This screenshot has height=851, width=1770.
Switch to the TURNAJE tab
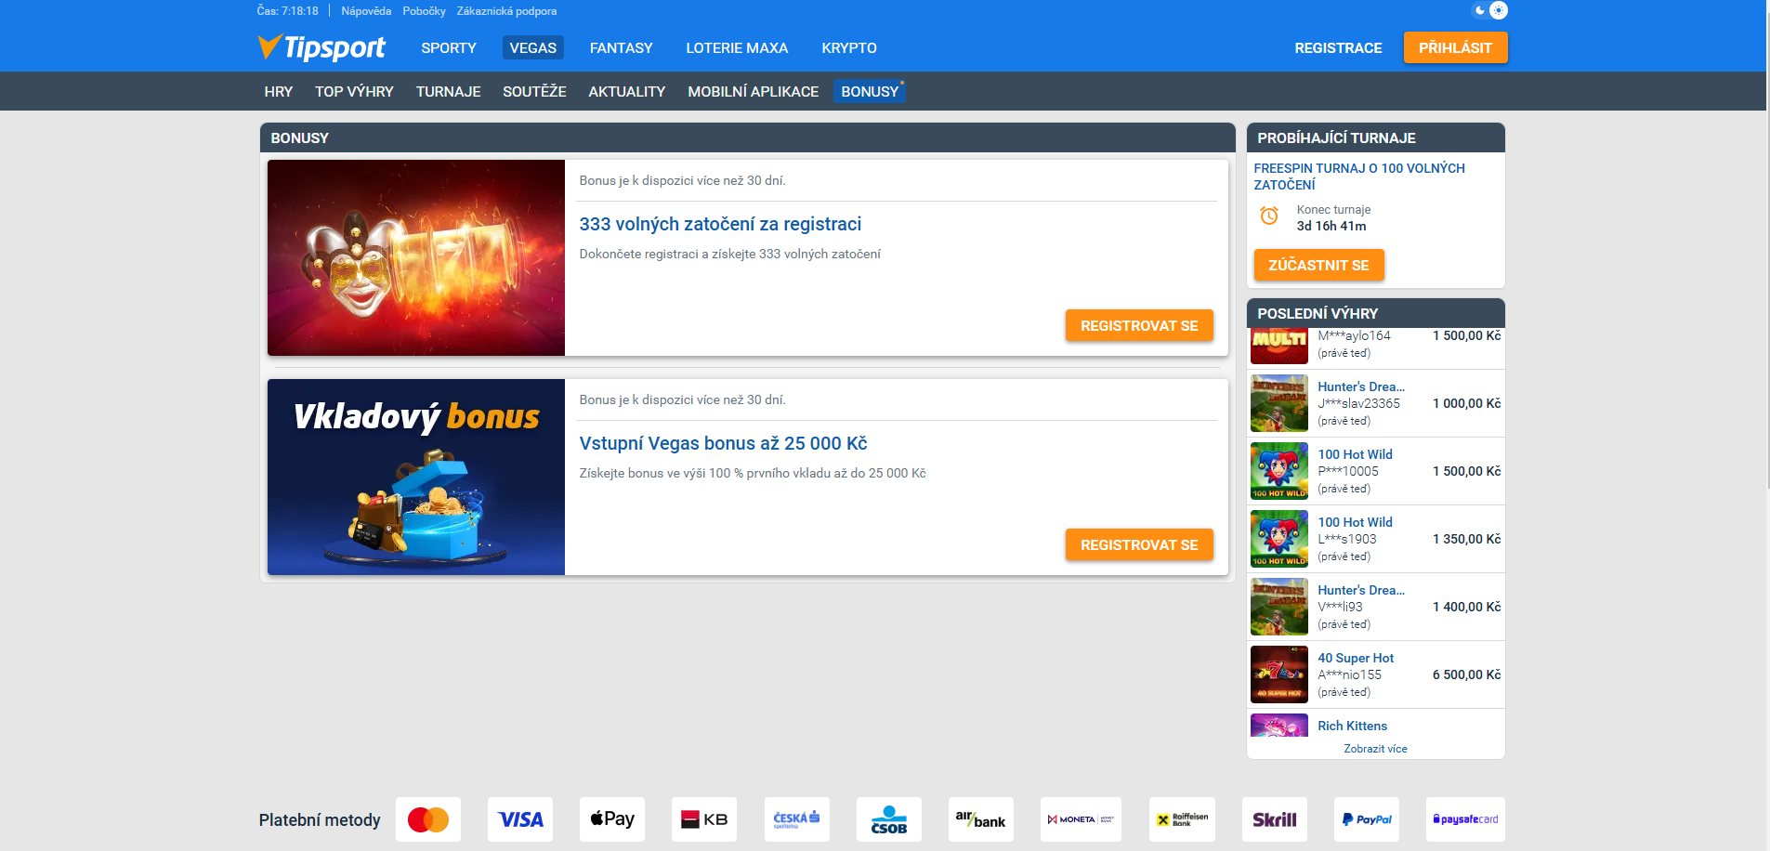coord(449,92)
